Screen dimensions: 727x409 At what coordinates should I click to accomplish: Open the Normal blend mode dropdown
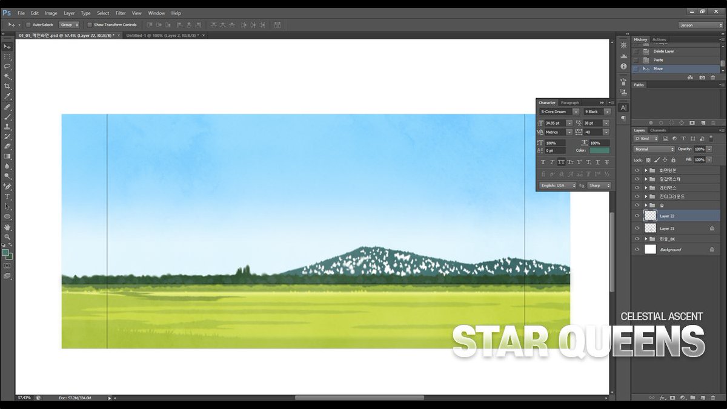click(x=654, y=149)
